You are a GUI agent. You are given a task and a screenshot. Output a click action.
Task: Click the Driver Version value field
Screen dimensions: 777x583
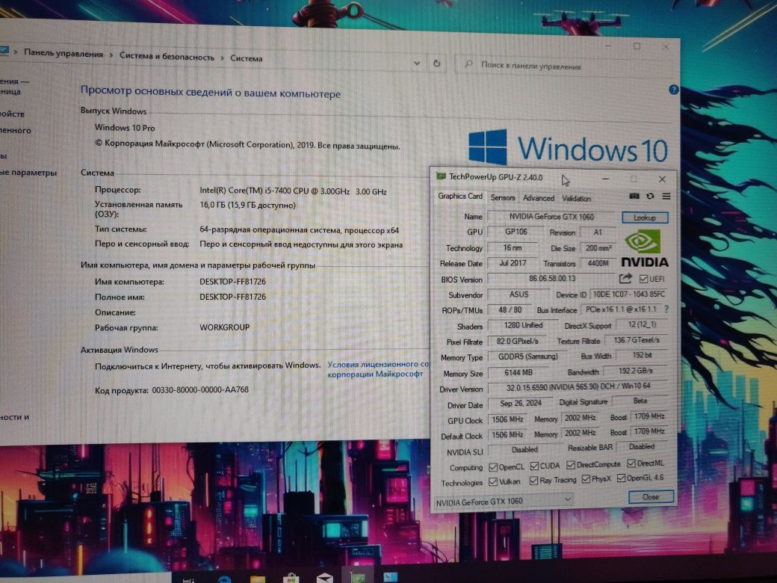(578, 386)
